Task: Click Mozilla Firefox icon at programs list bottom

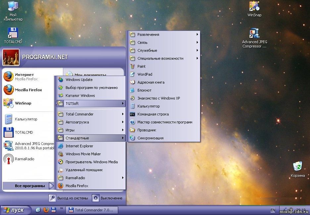Action: click(61, 186)
